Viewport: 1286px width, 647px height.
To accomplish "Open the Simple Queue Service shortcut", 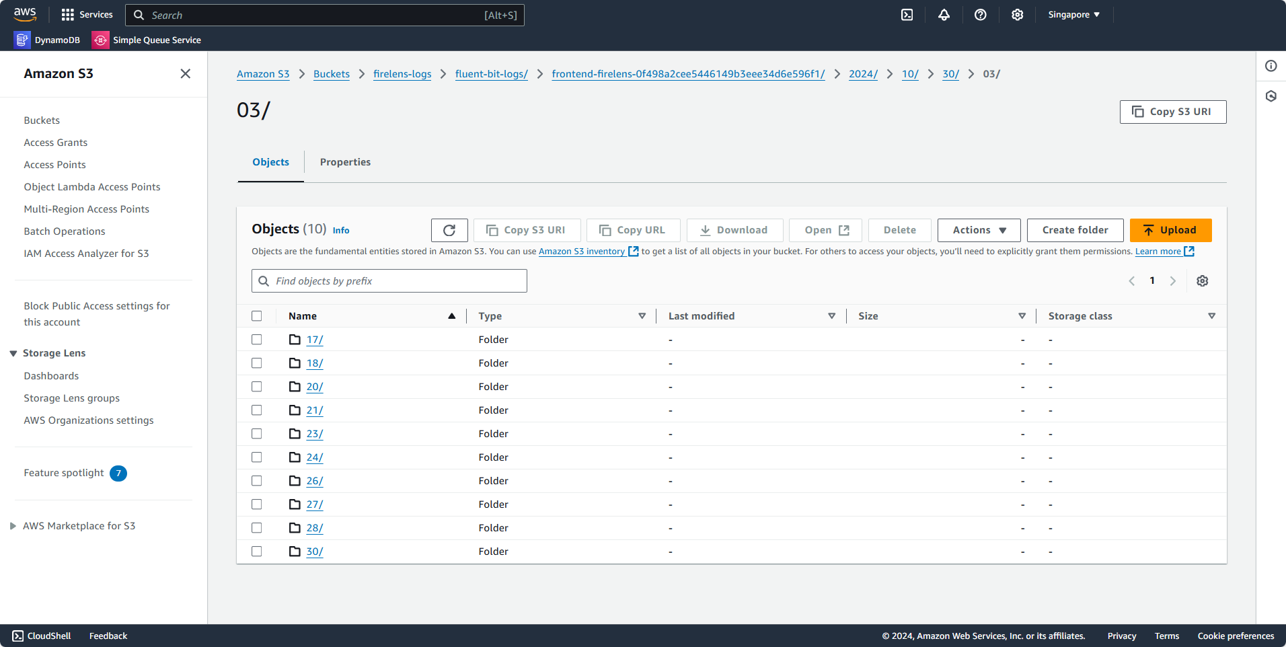I will [x=147, y=40].
